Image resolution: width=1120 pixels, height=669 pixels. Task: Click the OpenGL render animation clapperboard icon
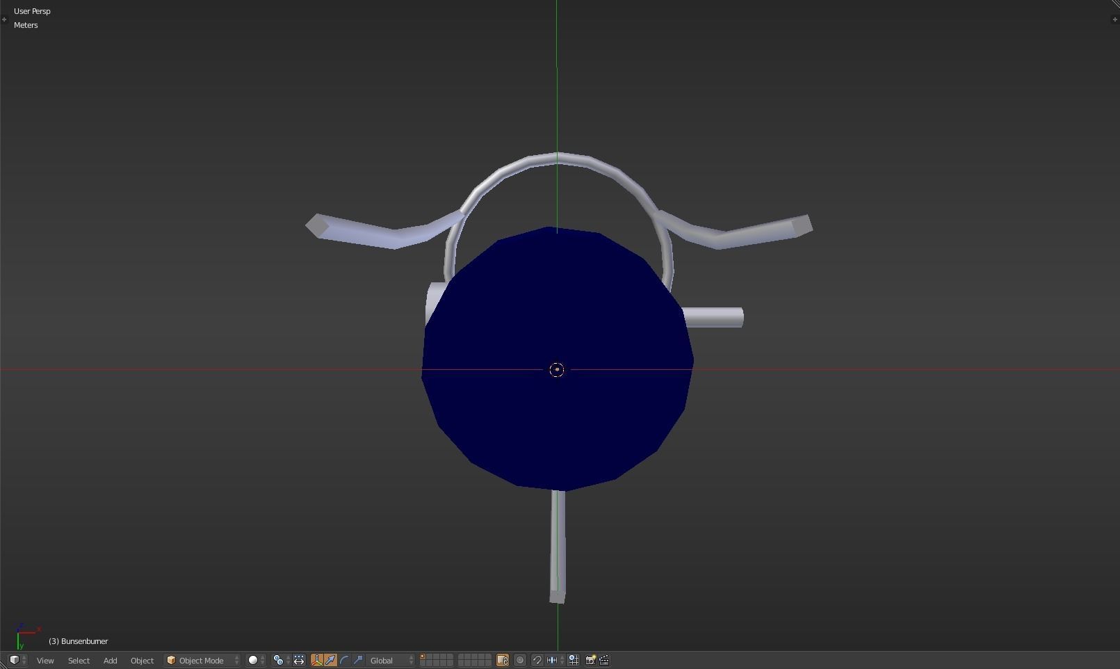[604, 661]
